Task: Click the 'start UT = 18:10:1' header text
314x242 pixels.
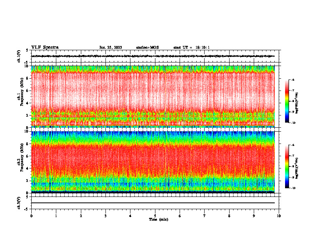Action: tap(191, 47)
